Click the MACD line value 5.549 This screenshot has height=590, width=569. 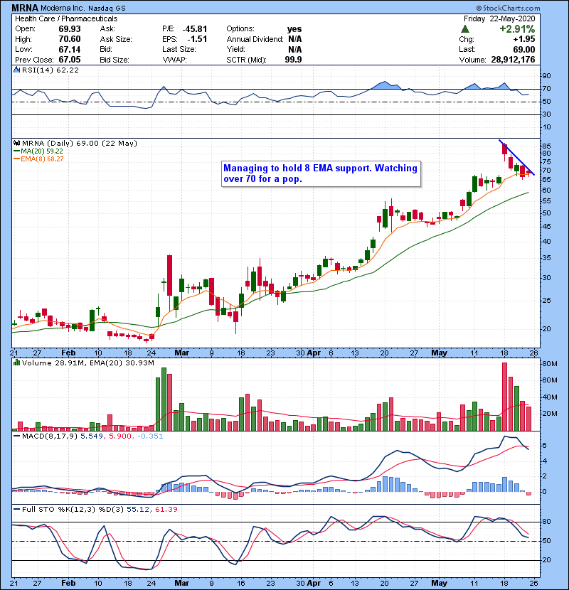tap(92, 436)
